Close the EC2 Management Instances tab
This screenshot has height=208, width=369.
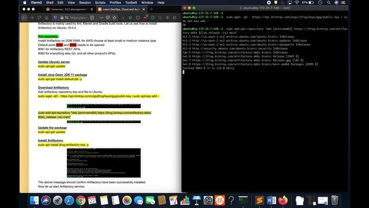click(x=92, y=9)
